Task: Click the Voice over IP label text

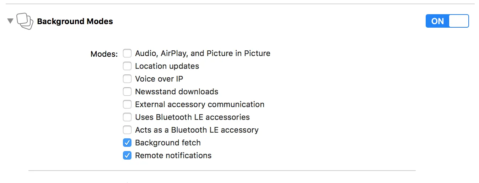Action: pyautogui.click(x=159, y=79)
